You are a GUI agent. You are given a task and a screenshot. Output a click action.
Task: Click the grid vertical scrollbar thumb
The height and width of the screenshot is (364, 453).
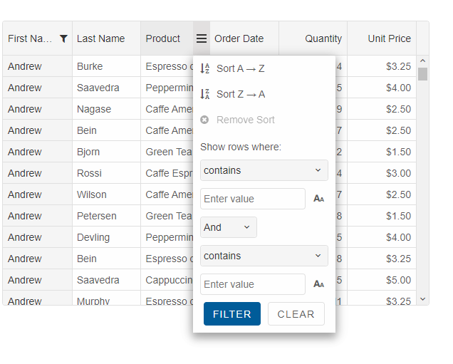422,74
